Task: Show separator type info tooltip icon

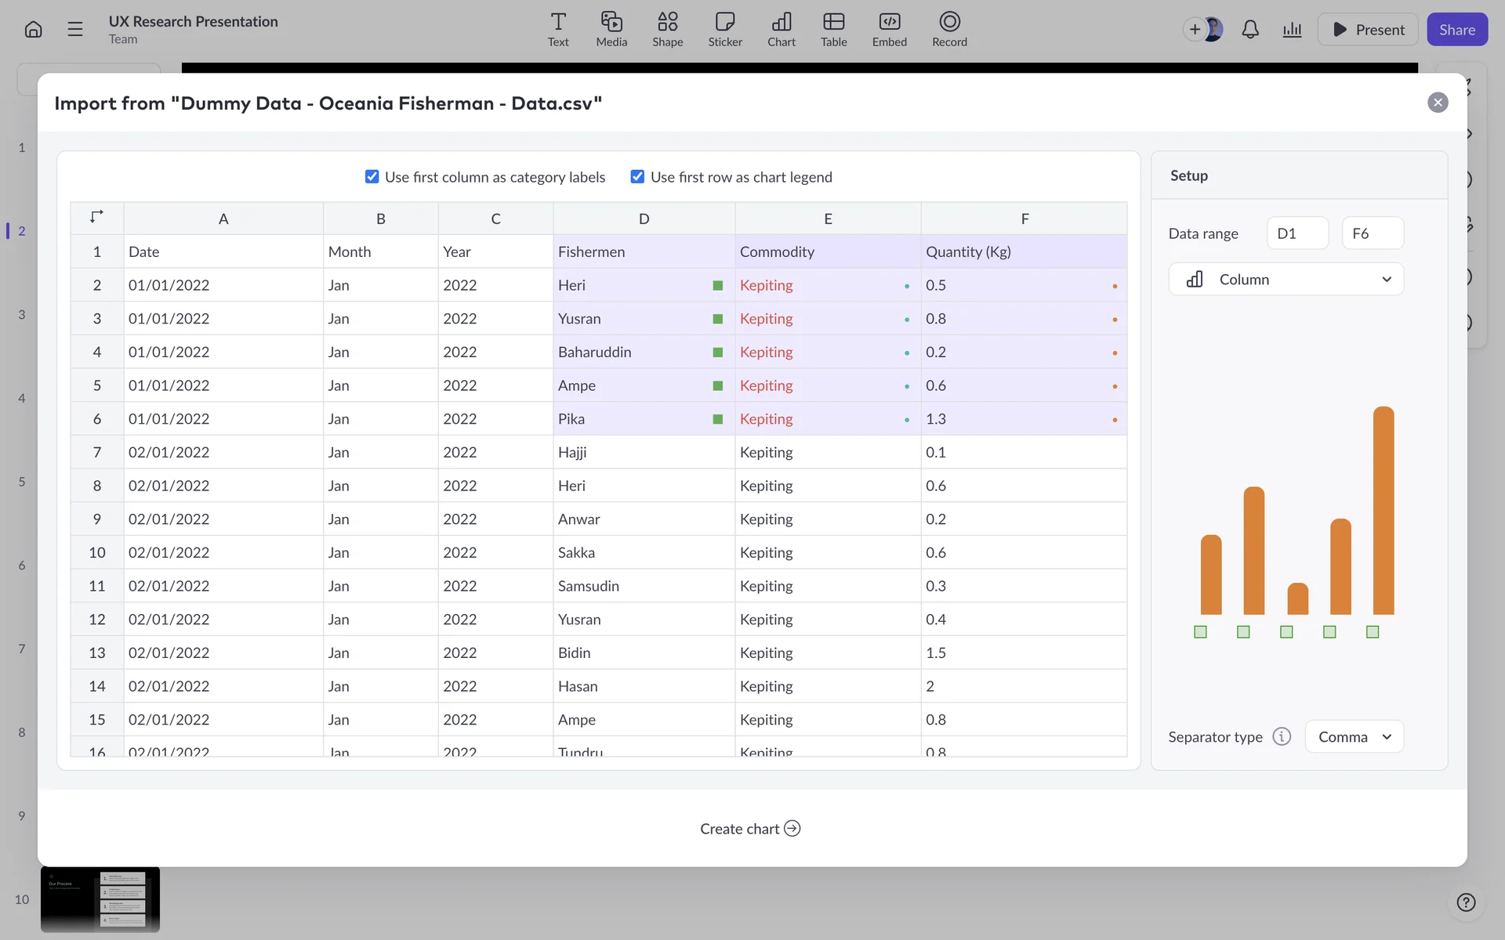Action: [x=1282, y=736]
